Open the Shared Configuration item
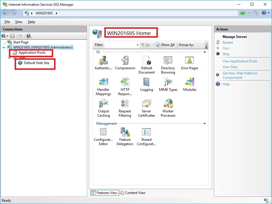 click(x=146, y=136)
